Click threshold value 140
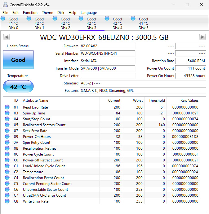This screenshot has width=209, height=214. click(162, 125)
